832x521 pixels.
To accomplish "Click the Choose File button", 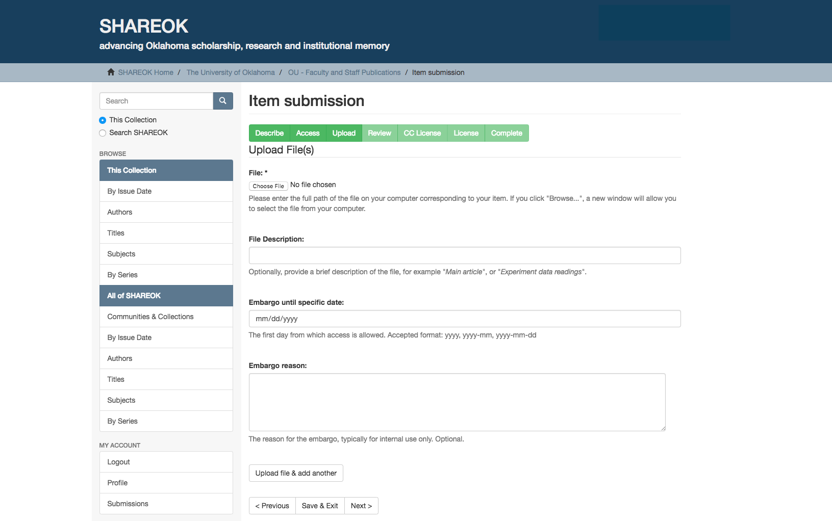I will click(x=268, y=186).
